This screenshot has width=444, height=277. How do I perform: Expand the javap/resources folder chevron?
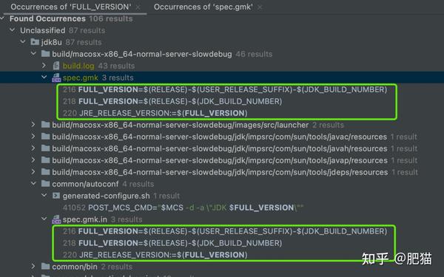tap(33, 160)
